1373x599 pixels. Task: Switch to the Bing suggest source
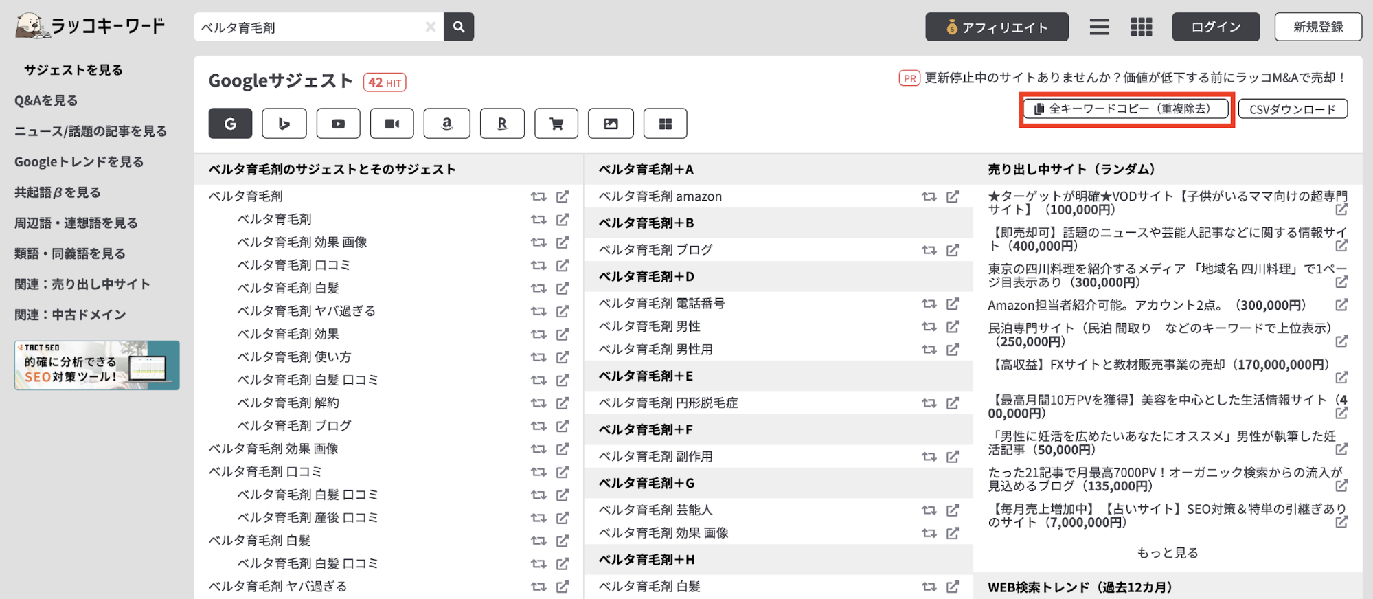pos(284,124)
